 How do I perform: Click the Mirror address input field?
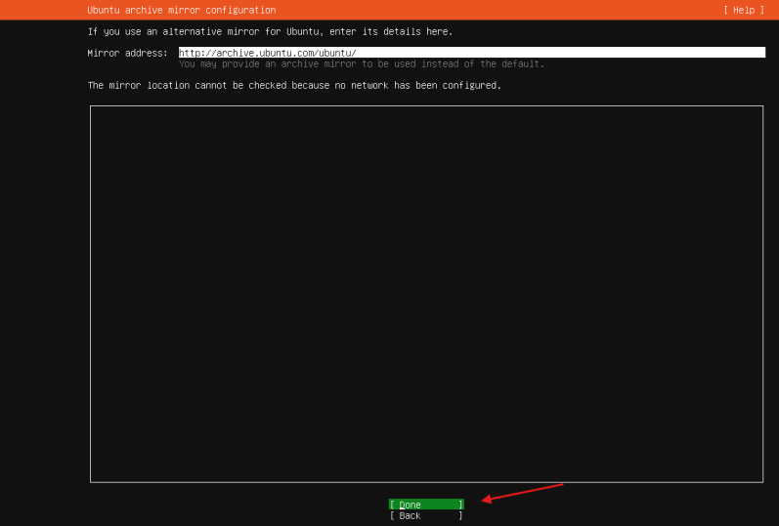coord(471,53)
